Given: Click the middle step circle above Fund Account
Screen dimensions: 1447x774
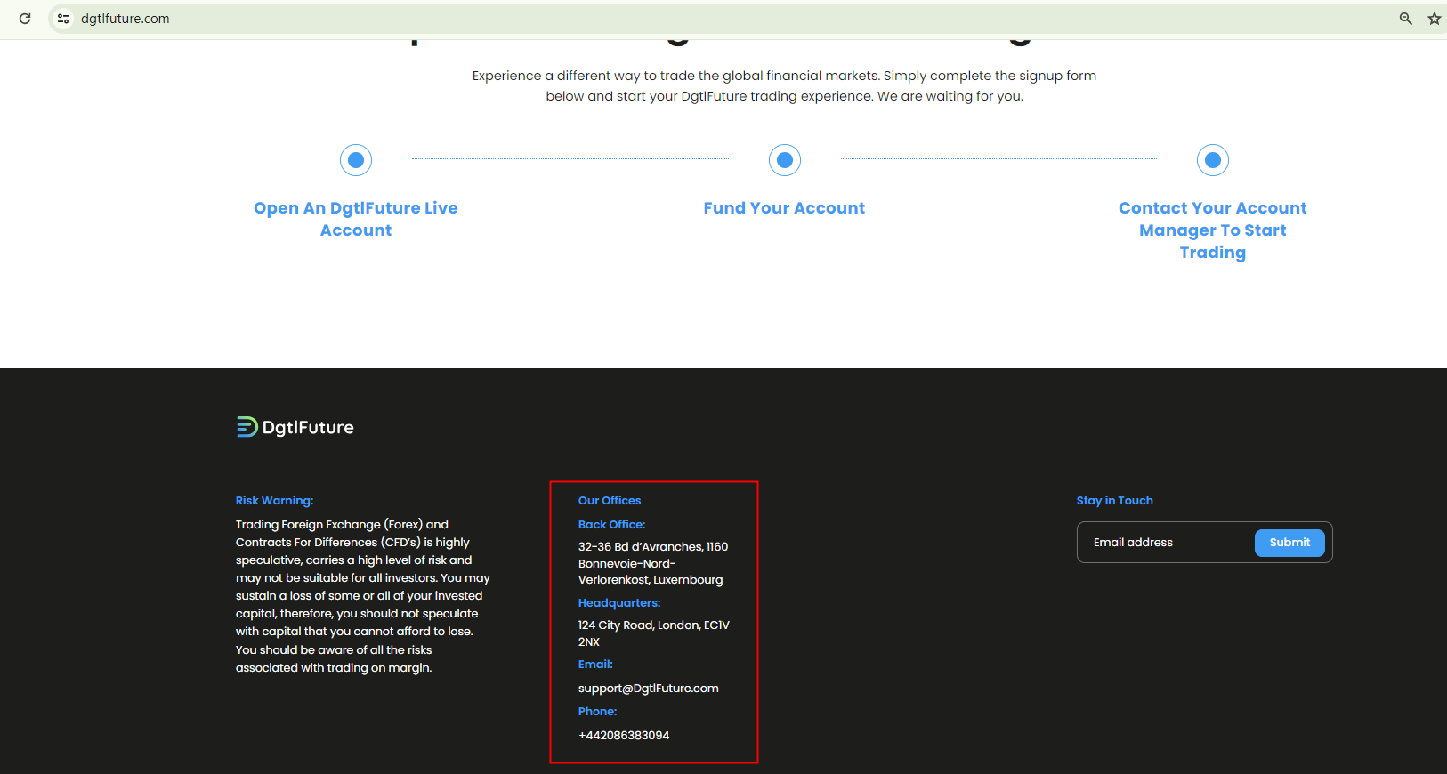Looking at the screenshot, I should [x=784, y=160].
